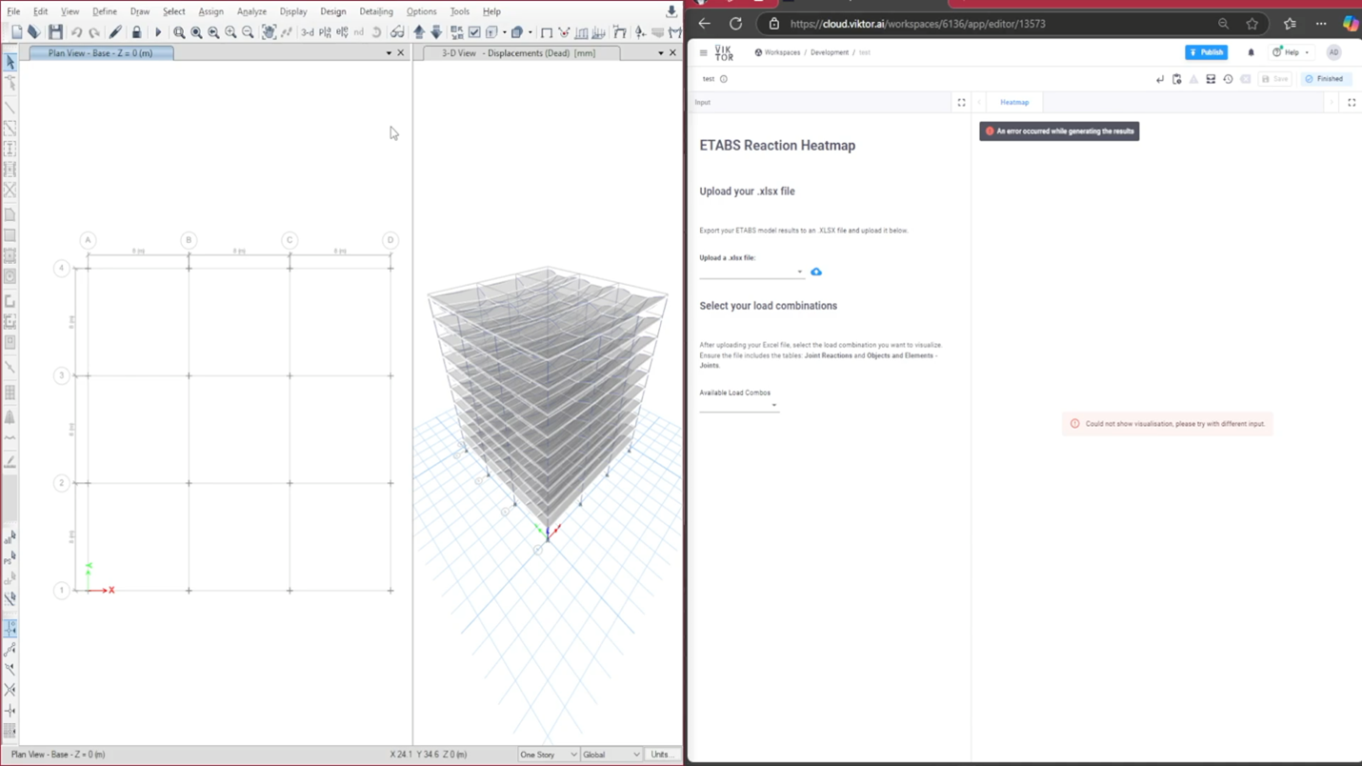Image resolution: width=1362 pixels, height=766 pixels.
Task: Switch to 3-d view toolbar icon
Action: click(x=308, y=32)
